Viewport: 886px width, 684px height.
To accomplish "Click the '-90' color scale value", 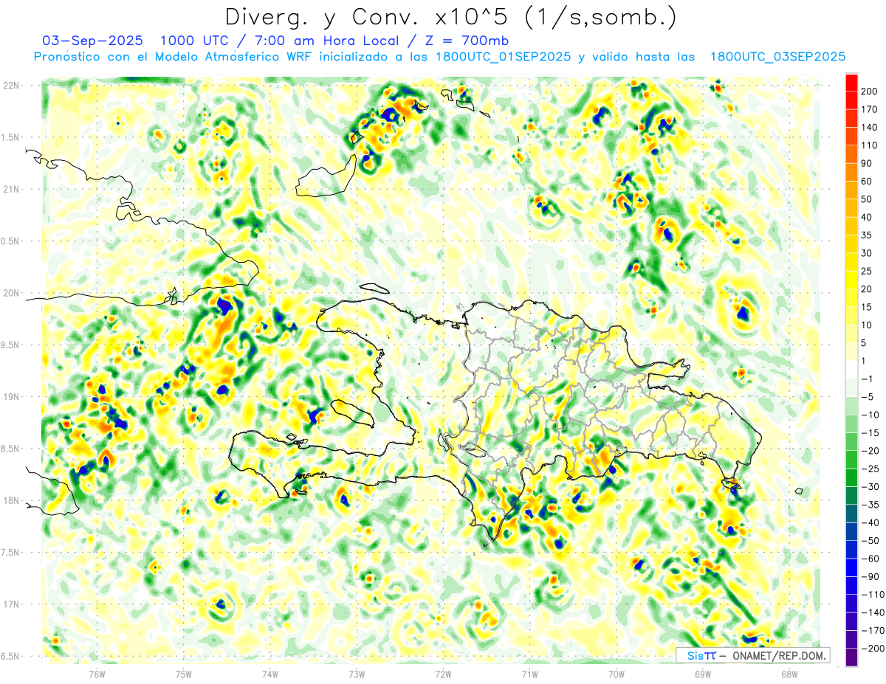I will coord(870,576).
